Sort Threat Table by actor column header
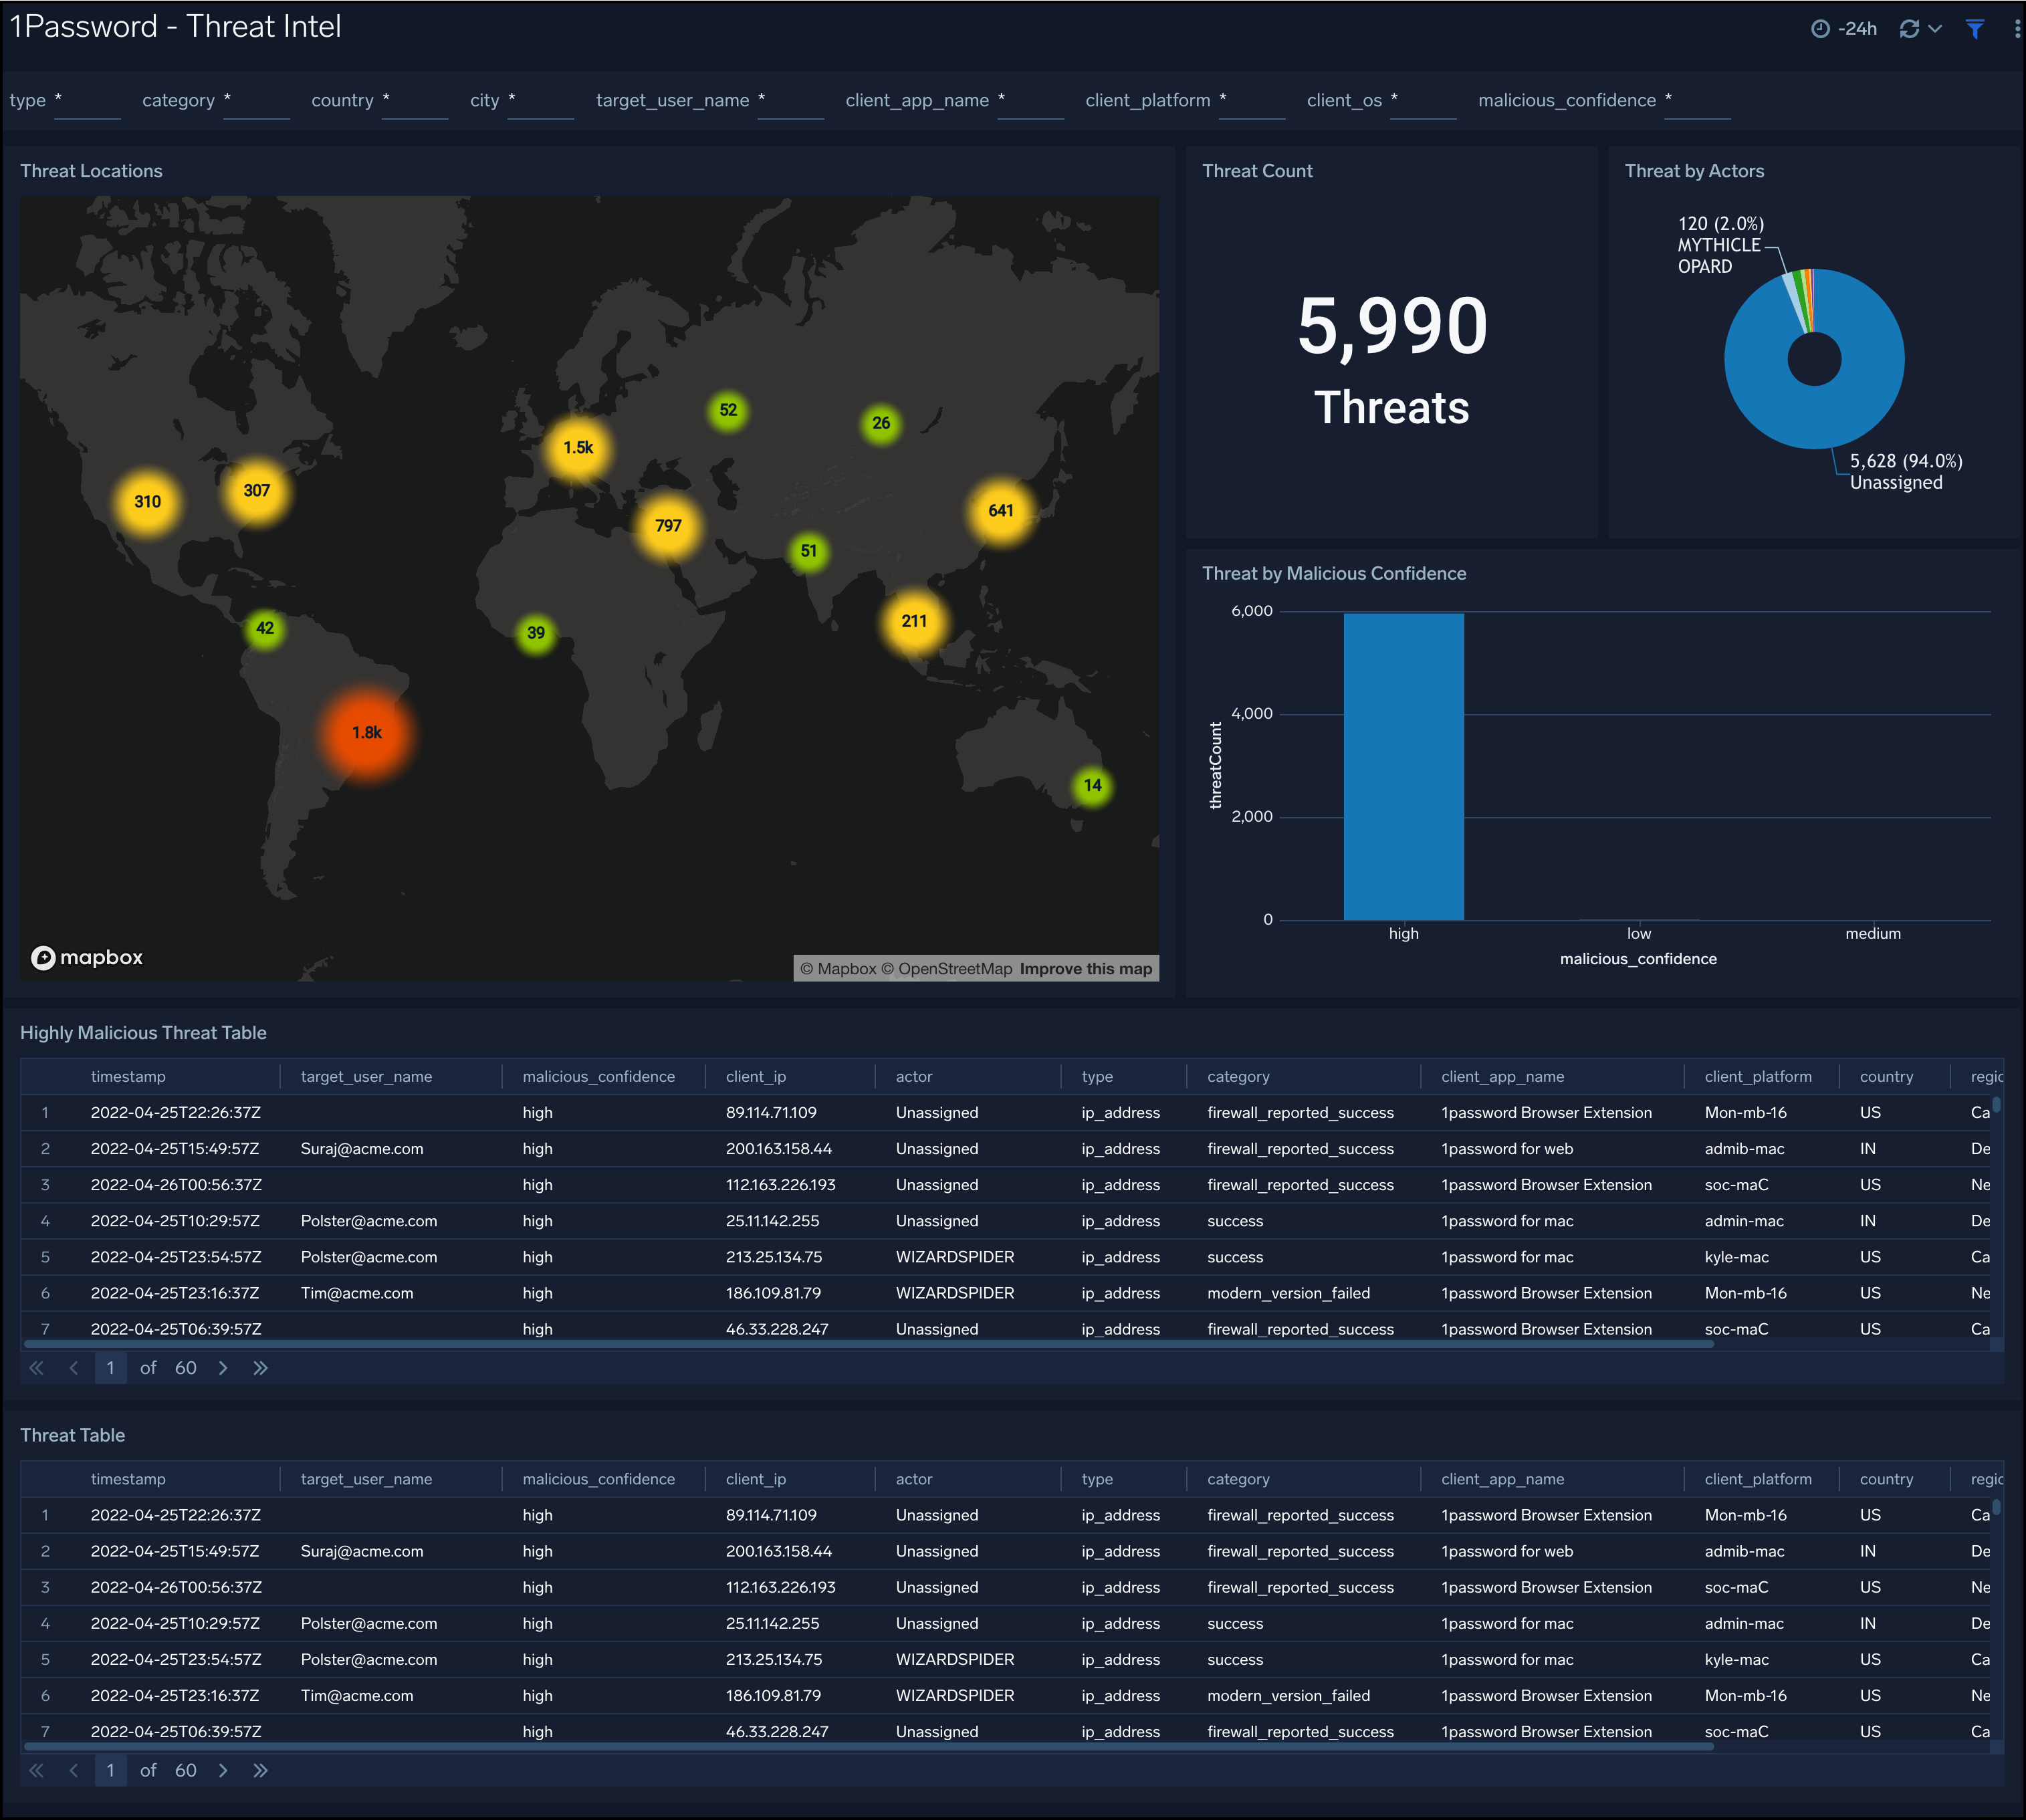2026x1820 pixels. click(x=914, y=1479)
